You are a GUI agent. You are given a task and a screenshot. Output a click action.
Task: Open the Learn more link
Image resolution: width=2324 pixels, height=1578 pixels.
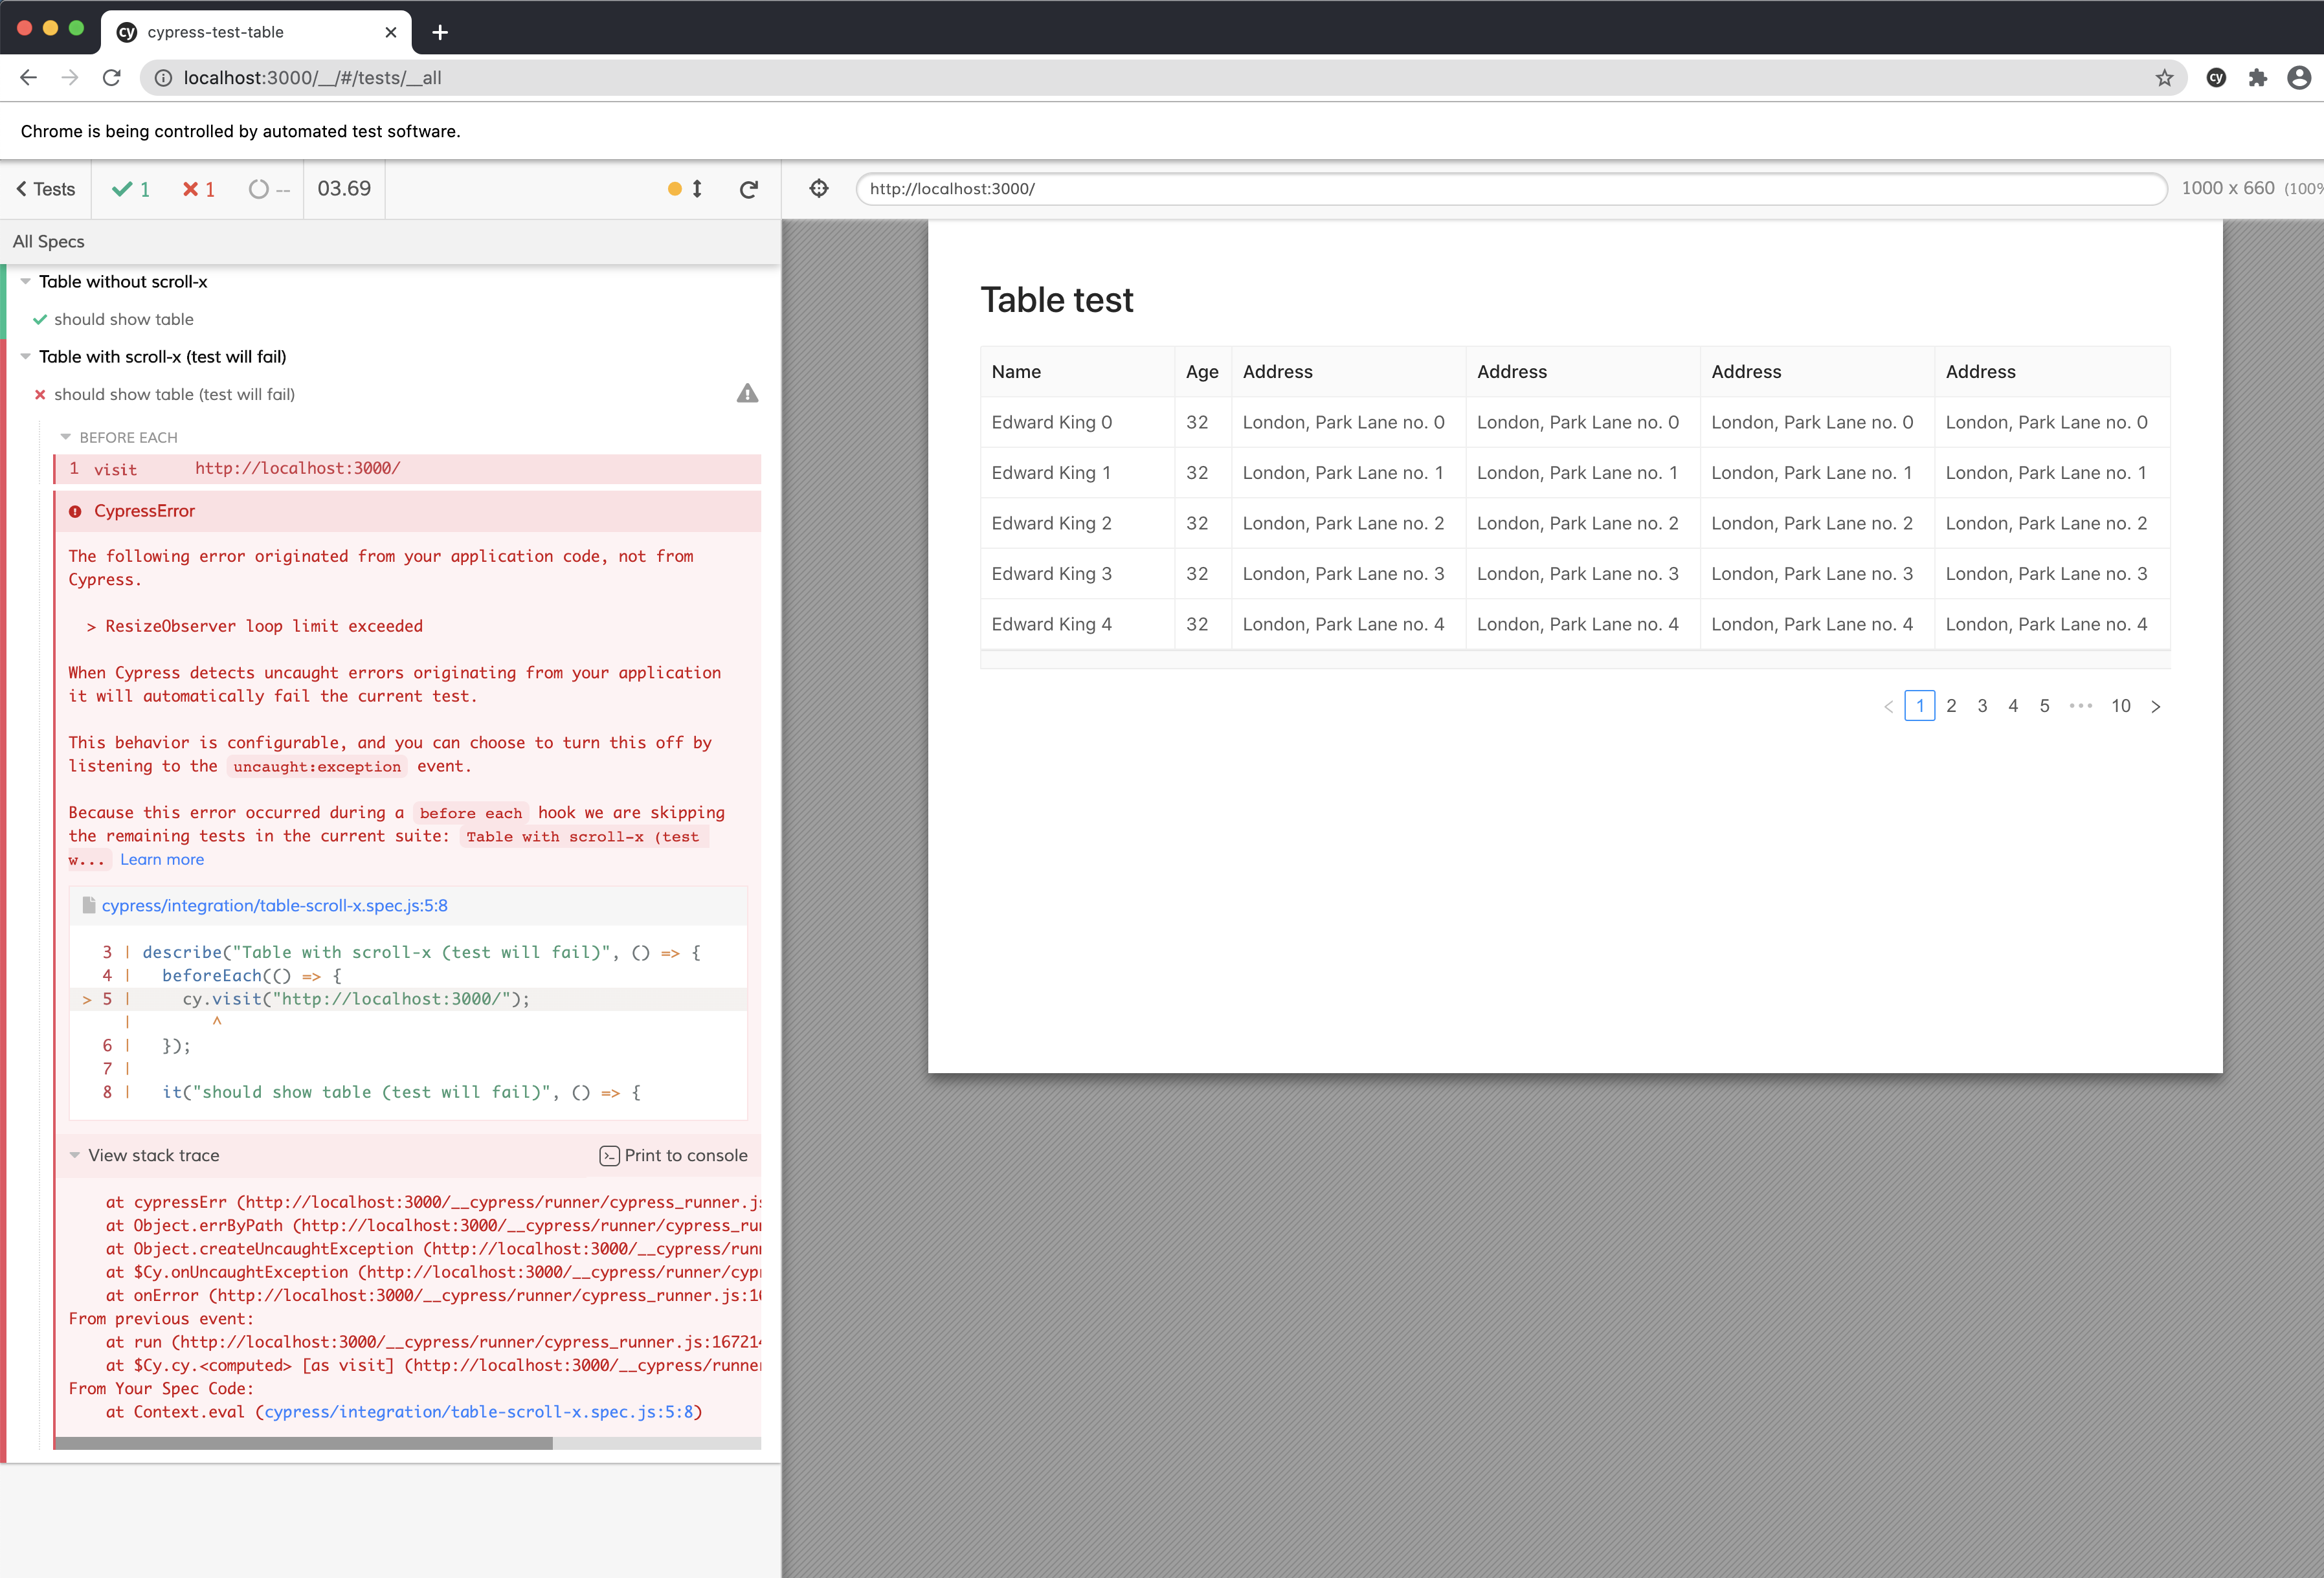(162, 859)
